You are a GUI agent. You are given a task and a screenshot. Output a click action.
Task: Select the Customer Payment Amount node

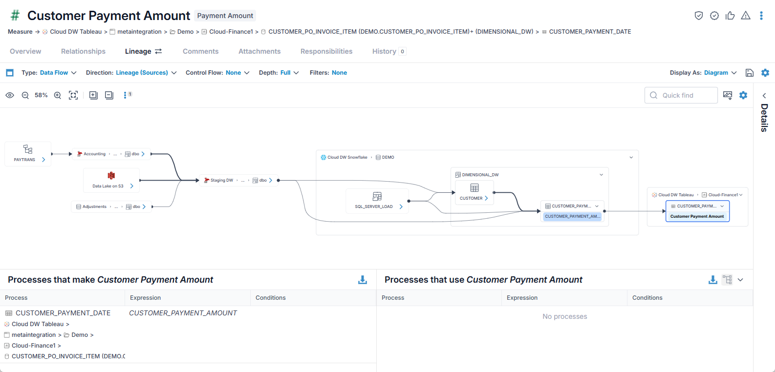click(697, 216)
